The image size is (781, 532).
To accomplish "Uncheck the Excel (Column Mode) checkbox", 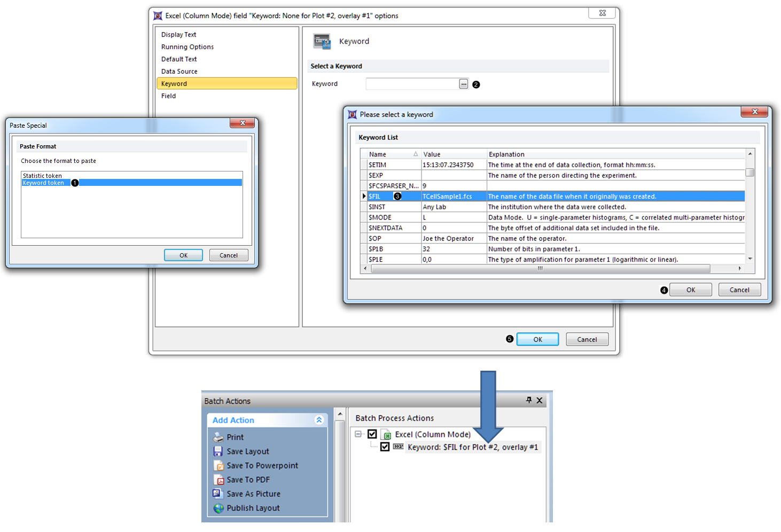I will 372,434.
